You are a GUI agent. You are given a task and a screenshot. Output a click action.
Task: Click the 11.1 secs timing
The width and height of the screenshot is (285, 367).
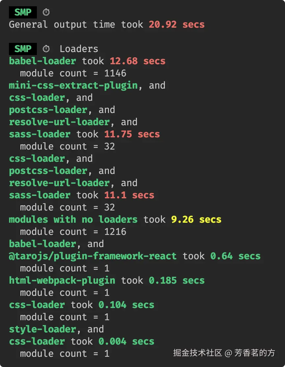coord(129,195)
